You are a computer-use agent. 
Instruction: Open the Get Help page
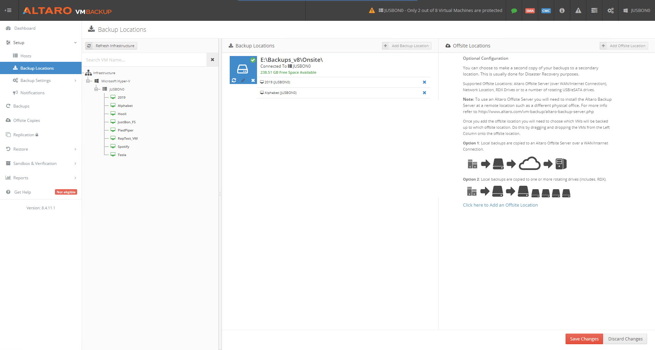click(23, 192)
